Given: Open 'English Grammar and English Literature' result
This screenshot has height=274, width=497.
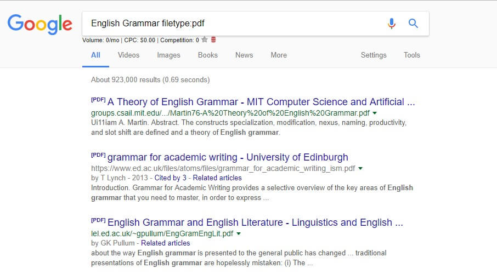Looking at the screenshot, I should pyautogui.click(x=255, y=222).
